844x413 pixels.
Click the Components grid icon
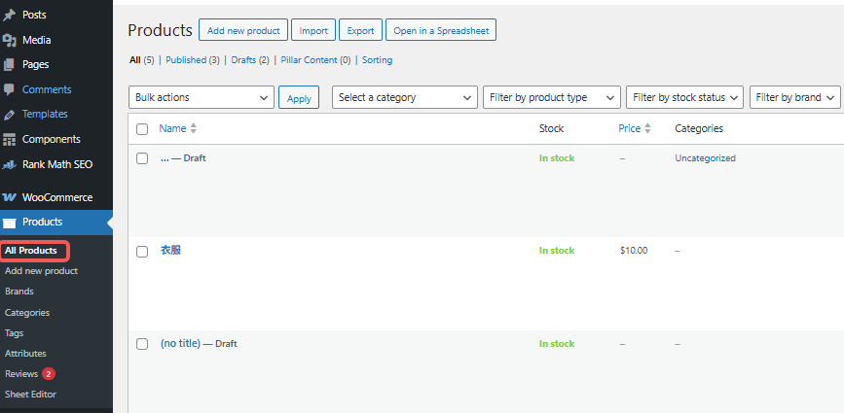[10, 140]
